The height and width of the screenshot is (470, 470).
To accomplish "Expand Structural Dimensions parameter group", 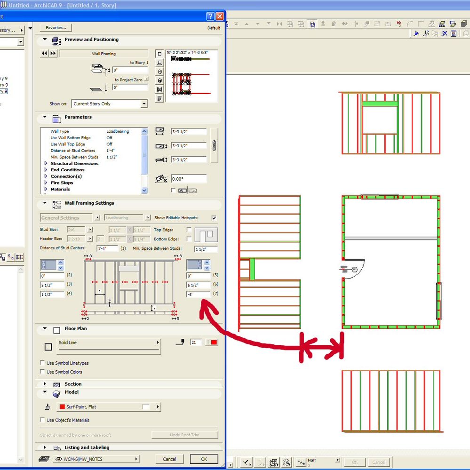I will coord(46,163).
